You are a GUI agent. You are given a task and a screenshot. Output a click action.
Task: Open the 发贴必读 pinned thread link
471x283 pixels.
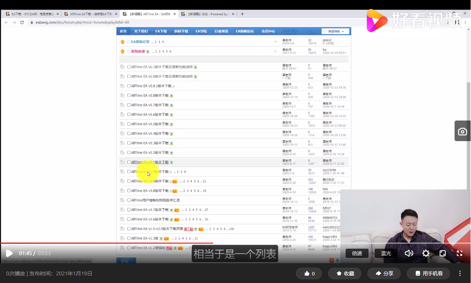point(138,51)
